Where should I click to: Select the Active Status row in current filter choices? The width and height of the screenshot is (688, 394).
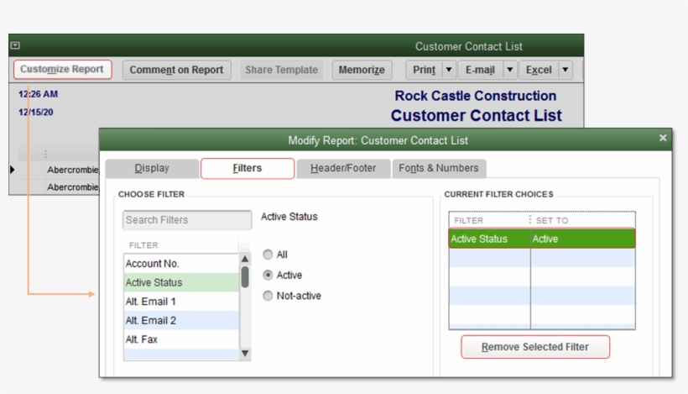pyautogui.click(x=542, y=239)
